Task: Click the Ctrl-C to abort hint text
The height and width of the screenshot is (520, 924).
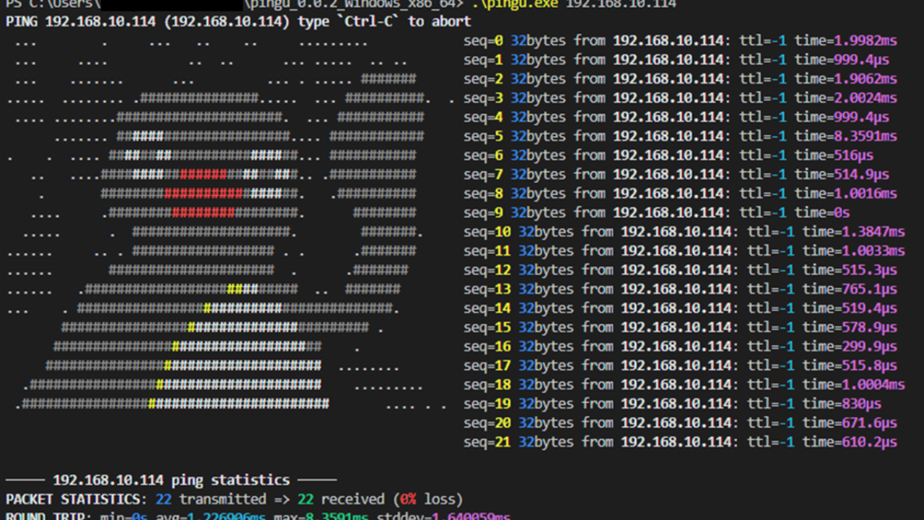Action: click(407, 22)
